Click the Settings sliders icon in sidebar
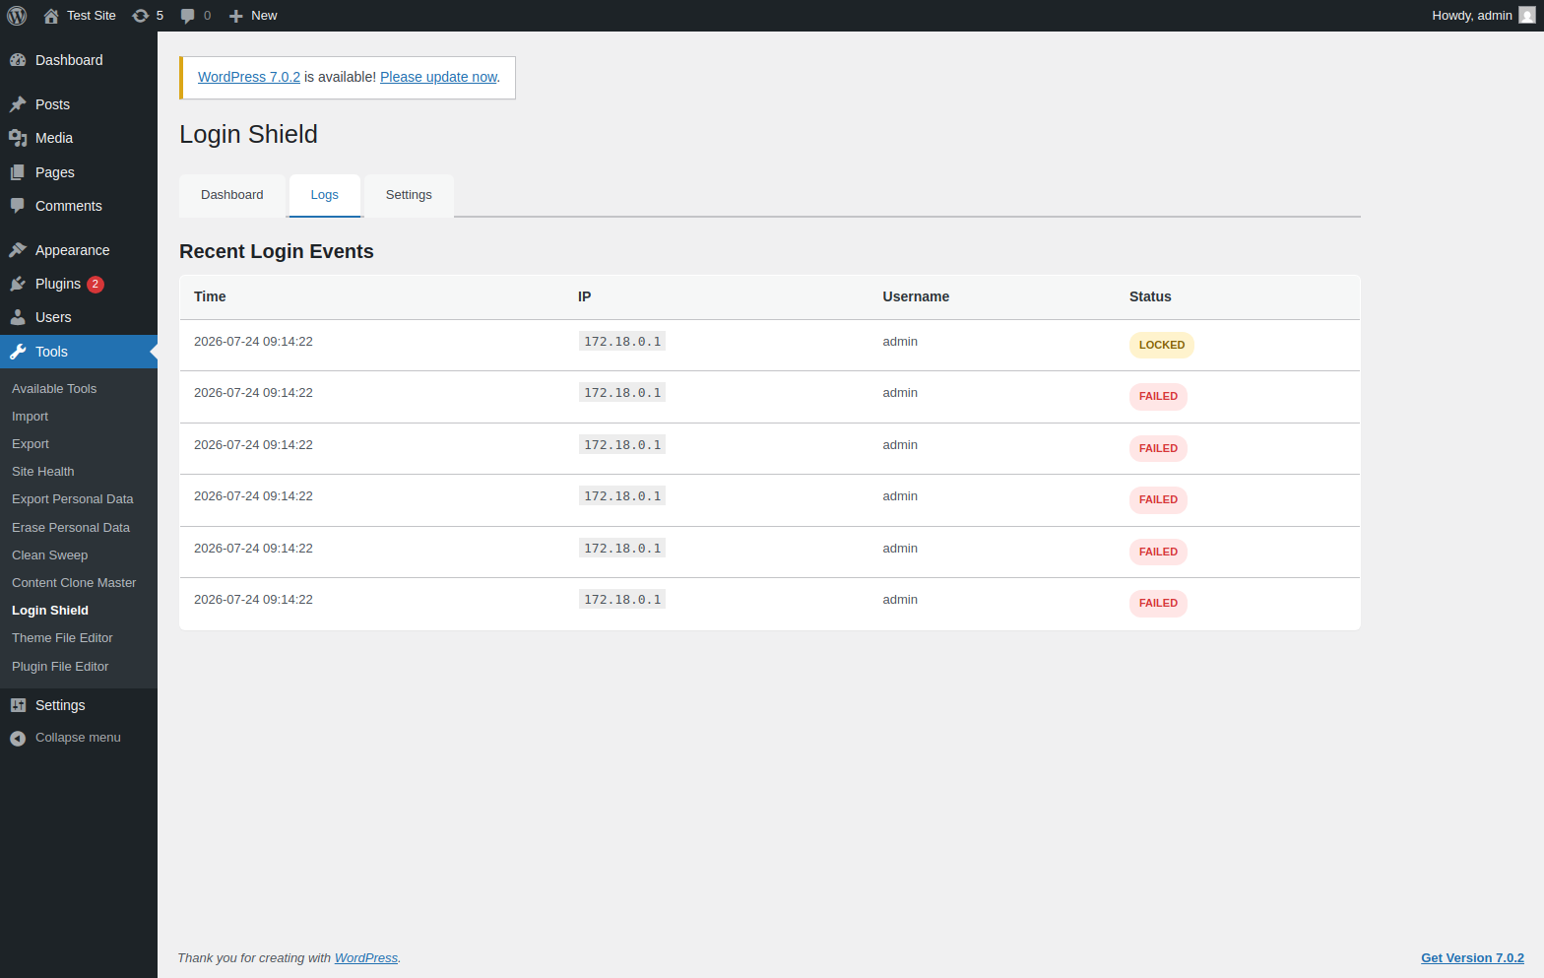 coord(18,705)
